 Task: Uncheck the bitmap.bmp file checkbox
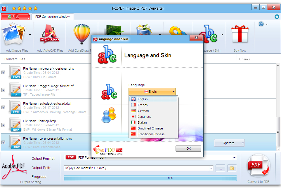pos(4,125)
